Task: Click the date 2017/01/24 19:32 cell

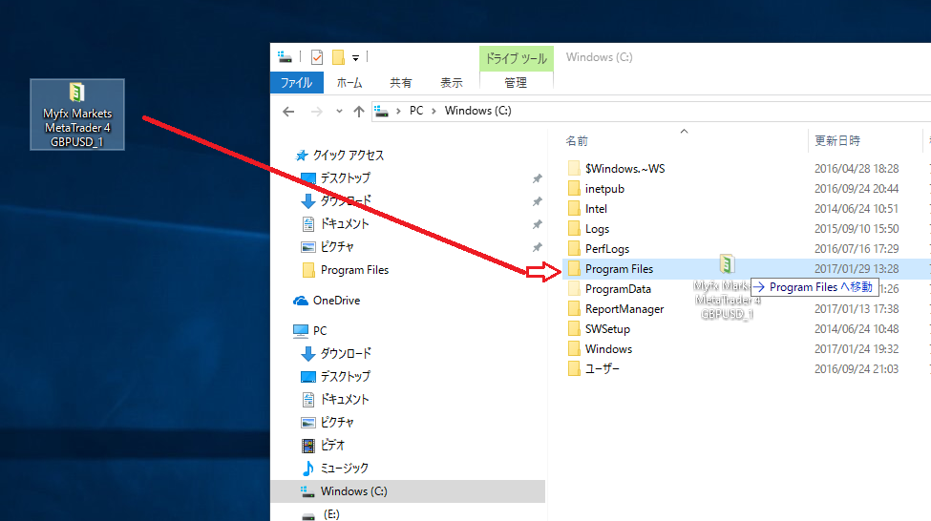Action: (857, 349)
